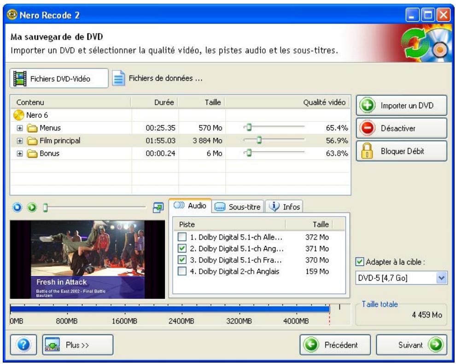
Task: Click the Nero 6 disc icon
Action: (x=18, y=115)
